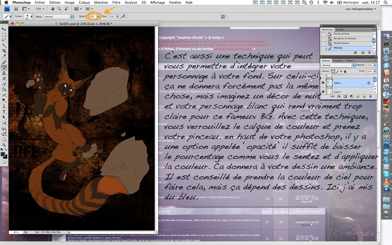Expand the layer blend mode Normal dropdown
Screen dimensions: 392x245
[x=338, y=65]
